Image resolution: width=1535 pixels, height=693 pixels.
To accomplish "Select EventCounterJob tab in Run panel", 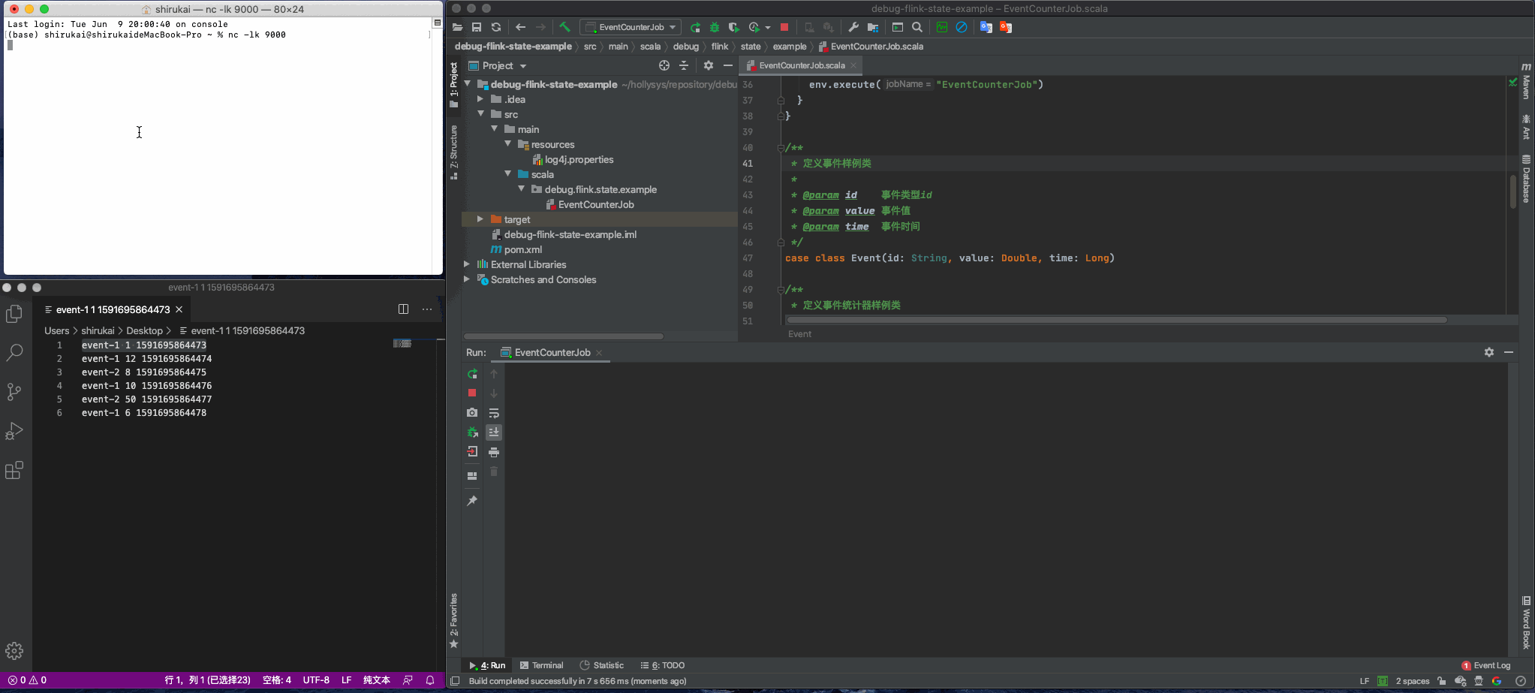I will 552,352.
